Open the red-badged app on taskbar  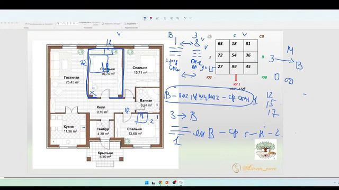click(x=174, y=183)
